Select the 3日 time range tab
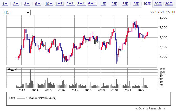The height and width of the screenshot is (111, 176). pos(27,4)
